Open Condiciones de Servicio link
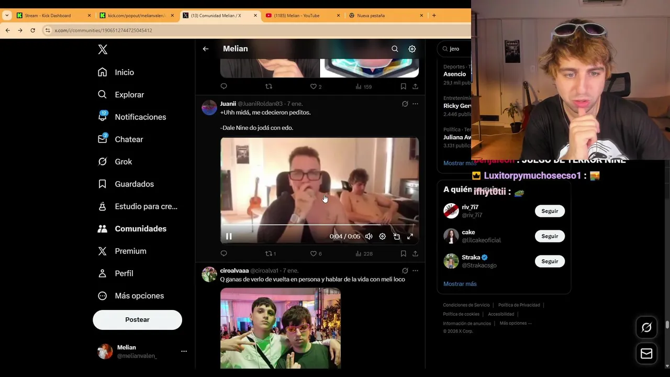The image size is (670, 377). (466, 305)
